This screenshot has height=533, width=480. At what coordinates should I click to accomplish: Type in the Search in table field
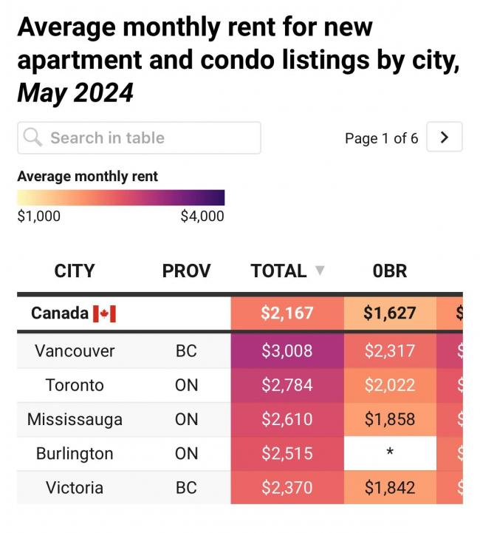pyautogui.click(x=148, y=138)
